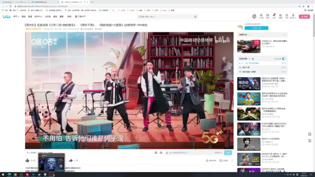Click the video player to pause

coord(129,90)
